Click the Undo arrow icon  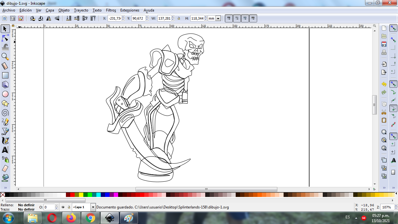(384, 84)
